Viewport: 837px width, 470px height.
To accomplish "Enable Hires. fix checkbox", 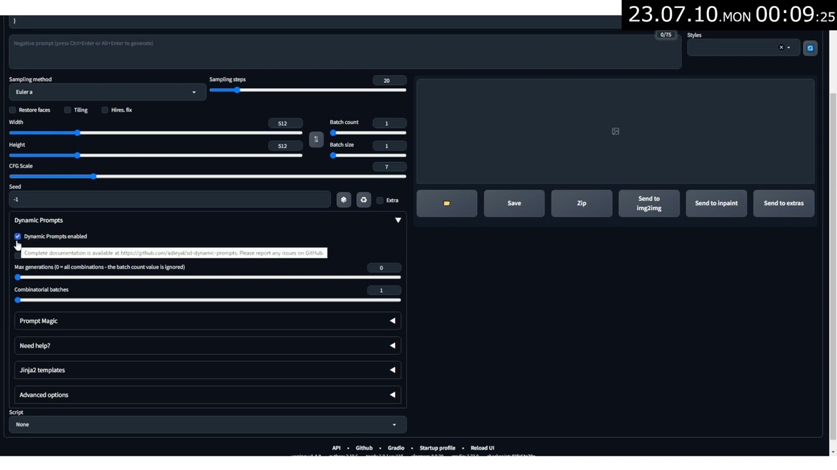I will click(105, 110).
